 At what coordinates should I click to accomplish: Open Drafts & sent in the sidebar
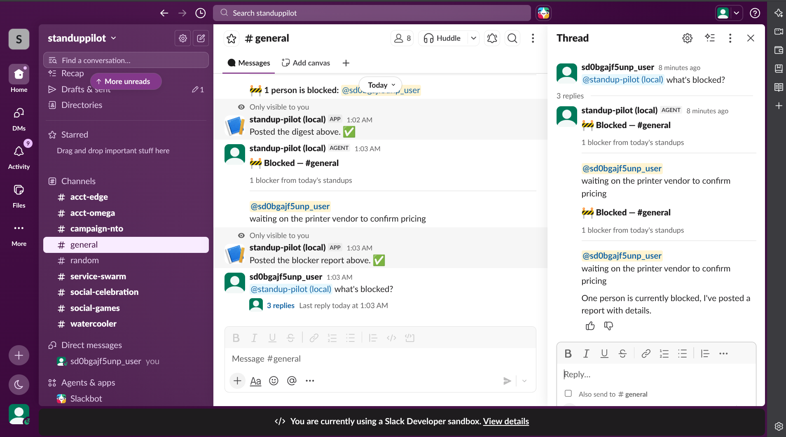126,89
